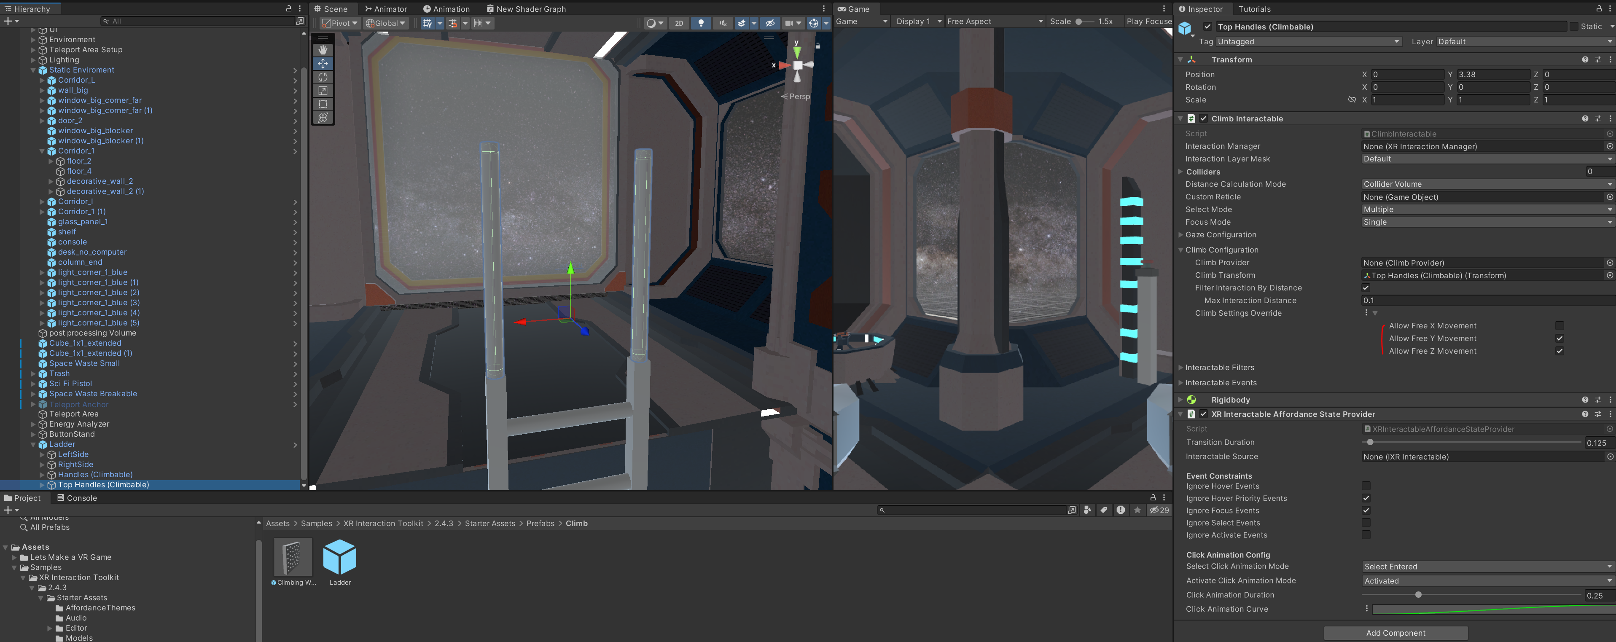The image size is (1616, 642).
Task: Uncheck Filter Interaction By Distance
Action: [1366, 288]
